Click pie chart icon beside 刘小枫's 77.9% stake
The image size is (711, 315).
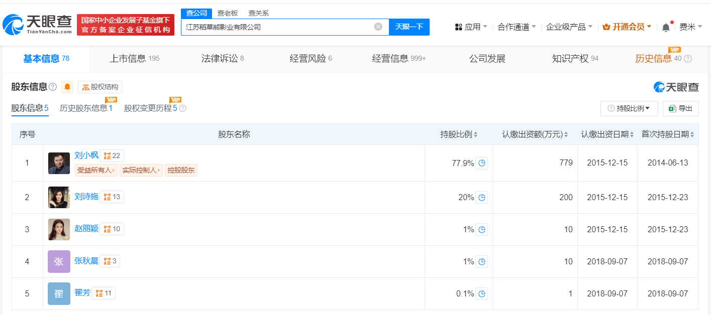point(481,163)
